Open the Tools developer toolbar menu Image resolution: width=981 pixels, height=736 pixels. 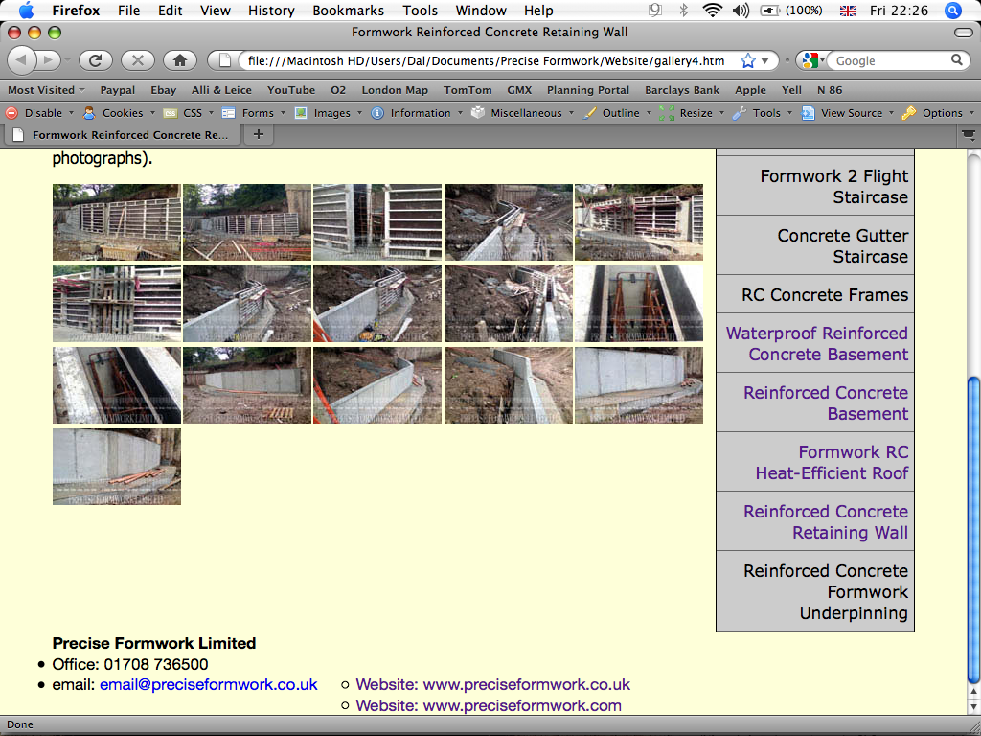pyautogui.click(x=762, y=113)
